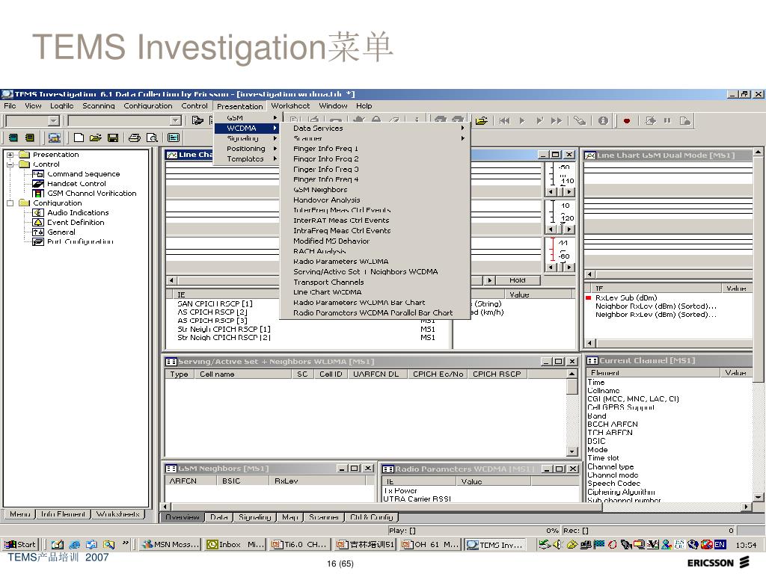The width and height of the screenshot is (766, 574).
Task: Select the Port Configuration tree item
Action: 80,241
